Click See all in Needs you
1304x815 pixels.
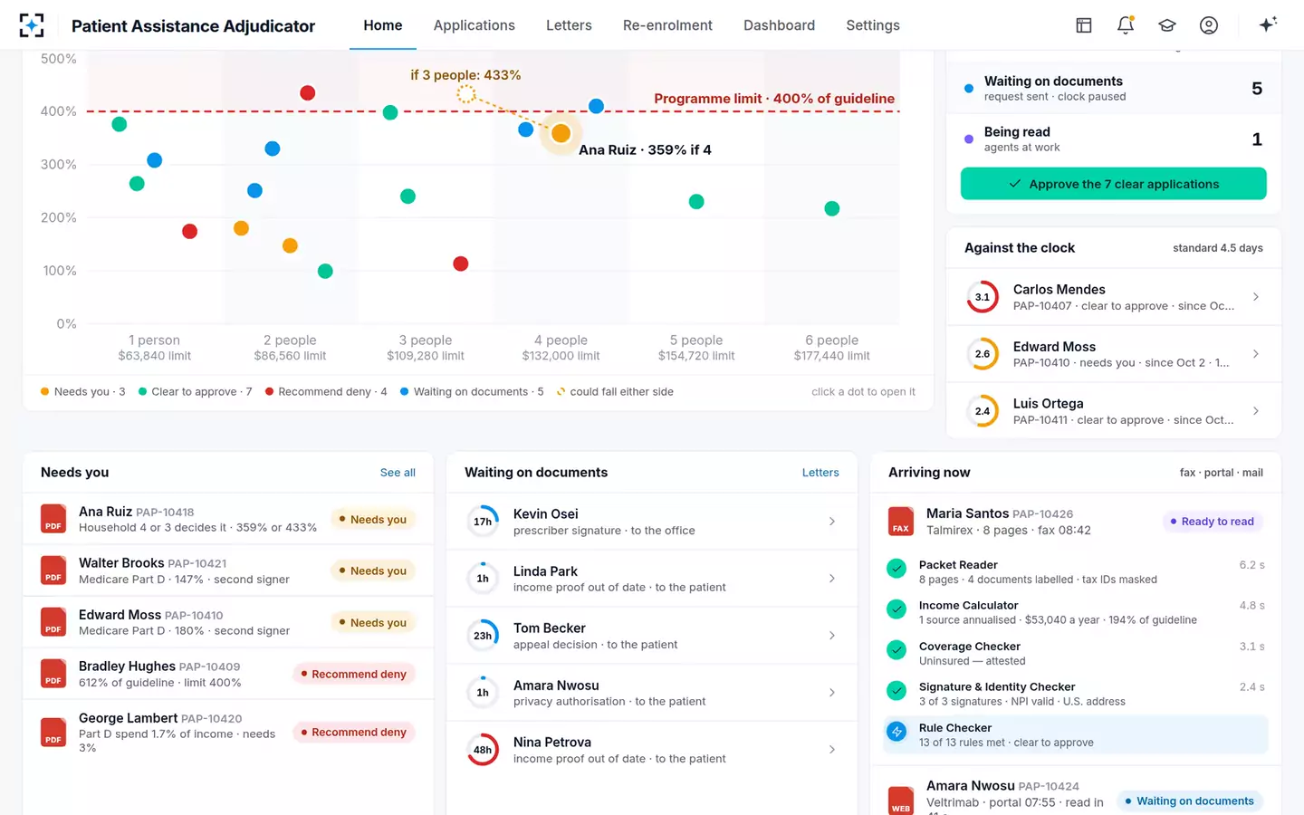[x=398, y=473]
